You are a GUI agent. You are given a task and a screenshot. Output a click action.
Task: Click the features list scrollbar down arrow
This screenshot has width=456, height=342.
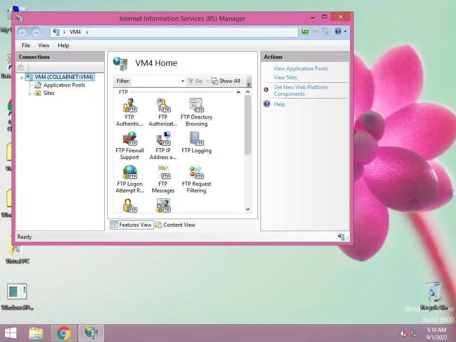pos(248,209)
